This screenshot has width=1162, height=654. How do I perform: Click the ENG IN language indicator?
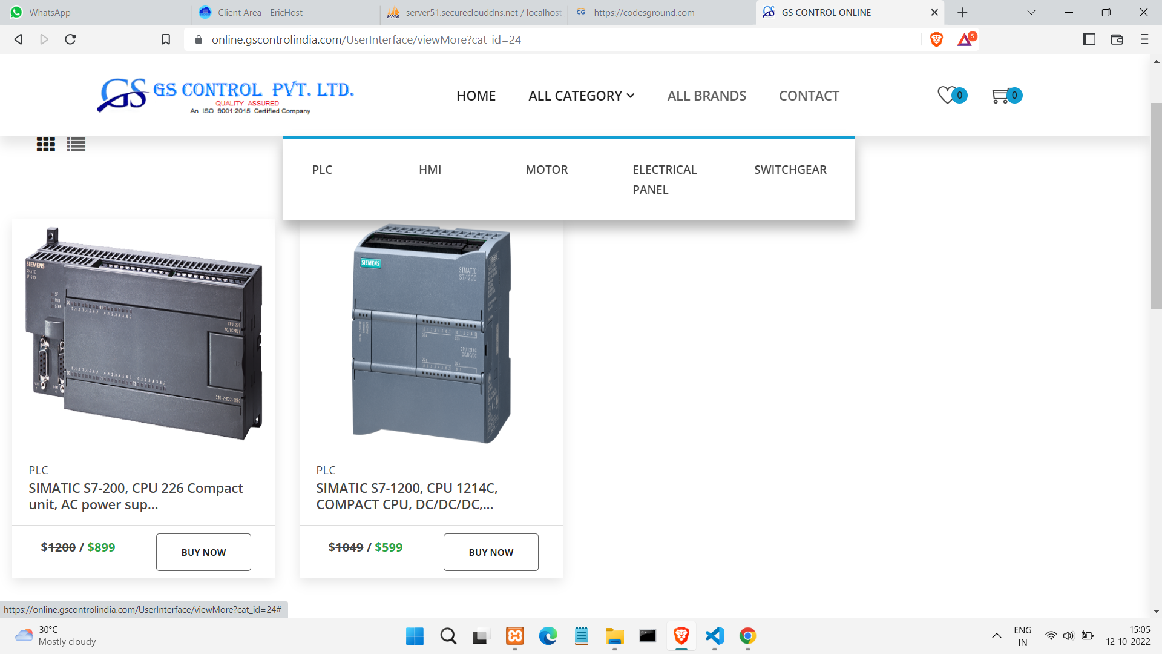[1022, 636]
